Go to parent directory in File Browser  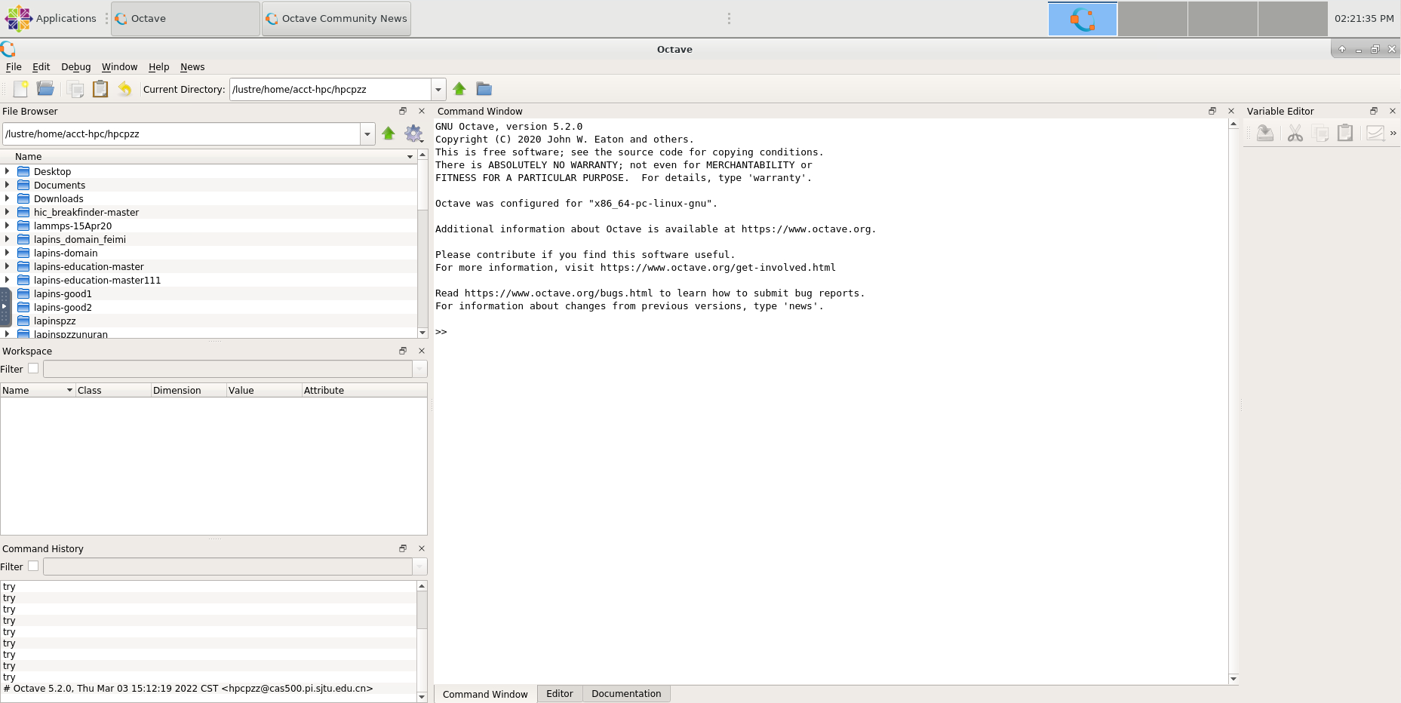(389, 134)
